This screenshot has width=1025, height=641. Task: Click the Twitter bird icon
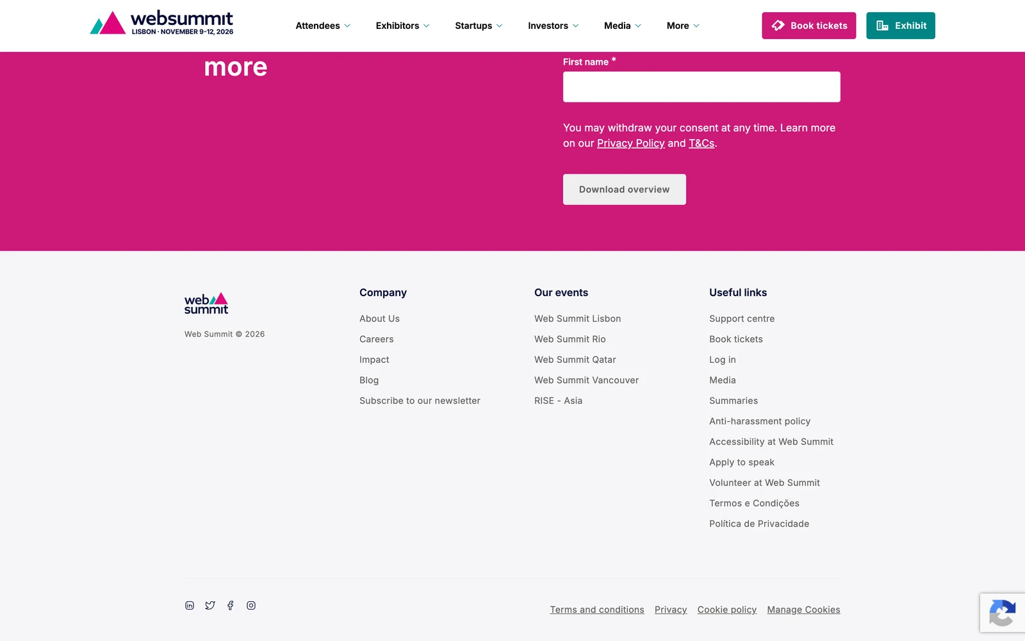pyautogui.click(x=210, y=606)
